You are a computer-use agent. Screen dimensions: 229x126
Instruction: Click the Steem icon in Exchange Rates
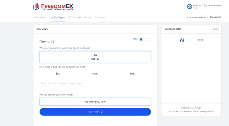(182, 40)
